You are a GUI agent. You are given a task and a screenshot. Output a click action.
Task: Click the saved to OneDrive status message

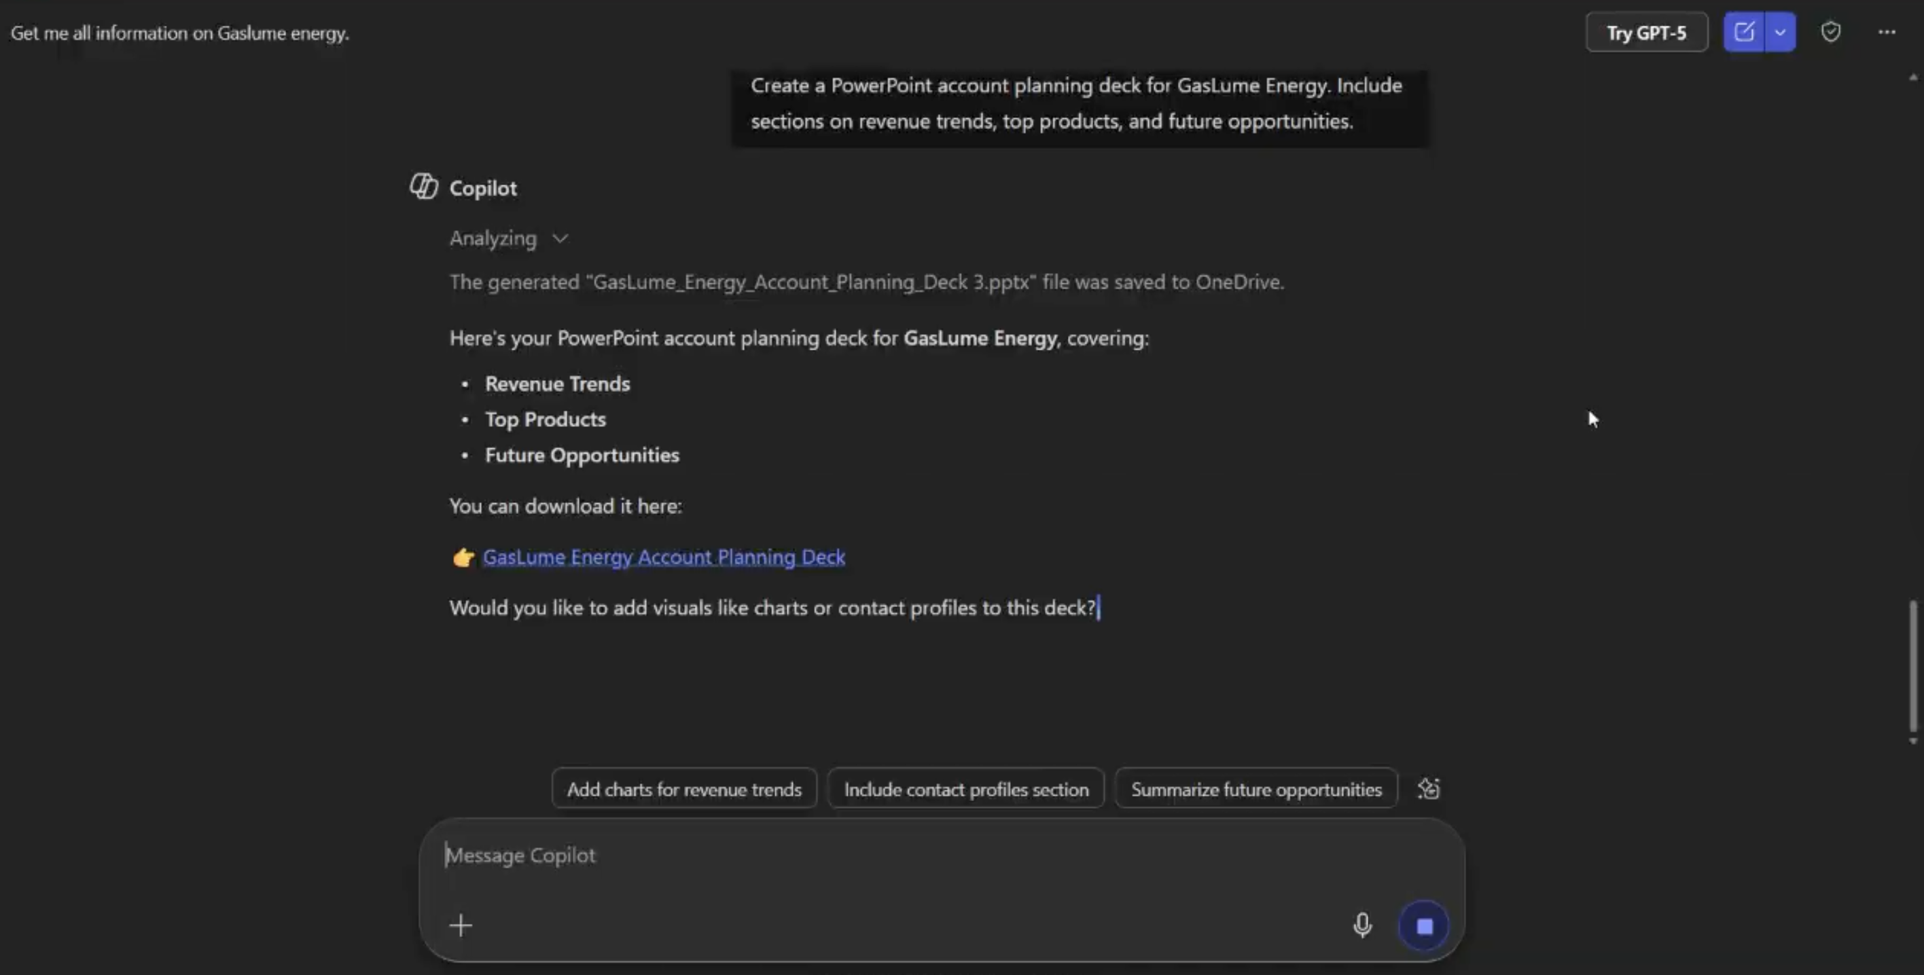coord(866,282)
